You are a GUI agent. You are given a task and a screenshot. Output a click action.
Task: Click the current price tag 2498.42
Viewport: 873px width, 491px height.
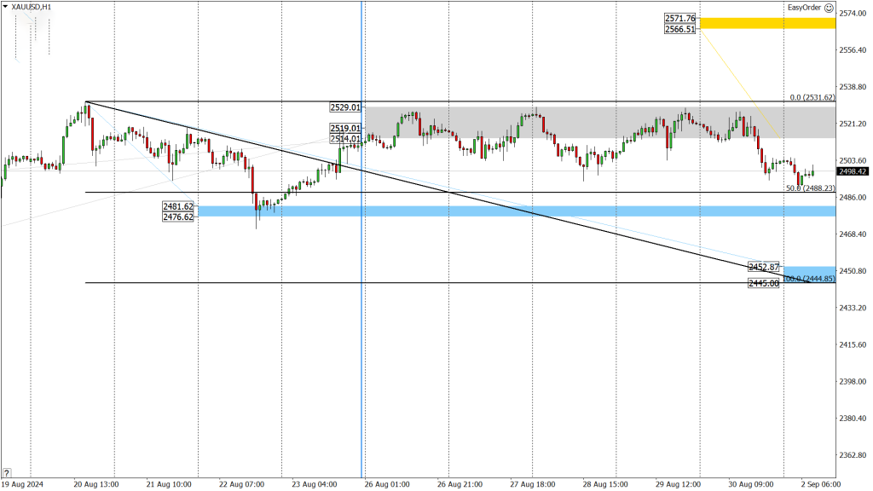point(853,171)
